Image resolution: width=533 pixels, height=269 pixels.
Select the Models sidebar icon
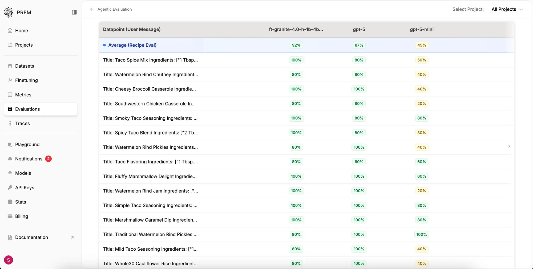pos(10,173)
